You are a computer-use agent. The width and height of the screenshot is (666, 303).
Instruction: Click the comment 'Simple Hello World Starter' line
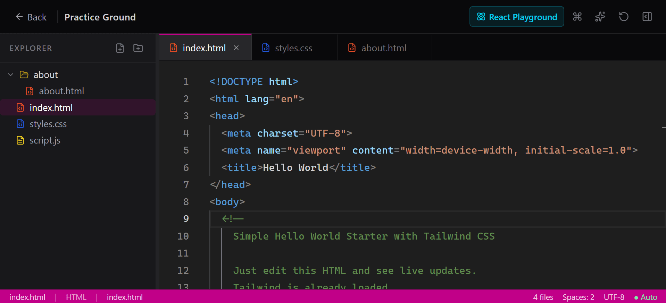point(364,236)
